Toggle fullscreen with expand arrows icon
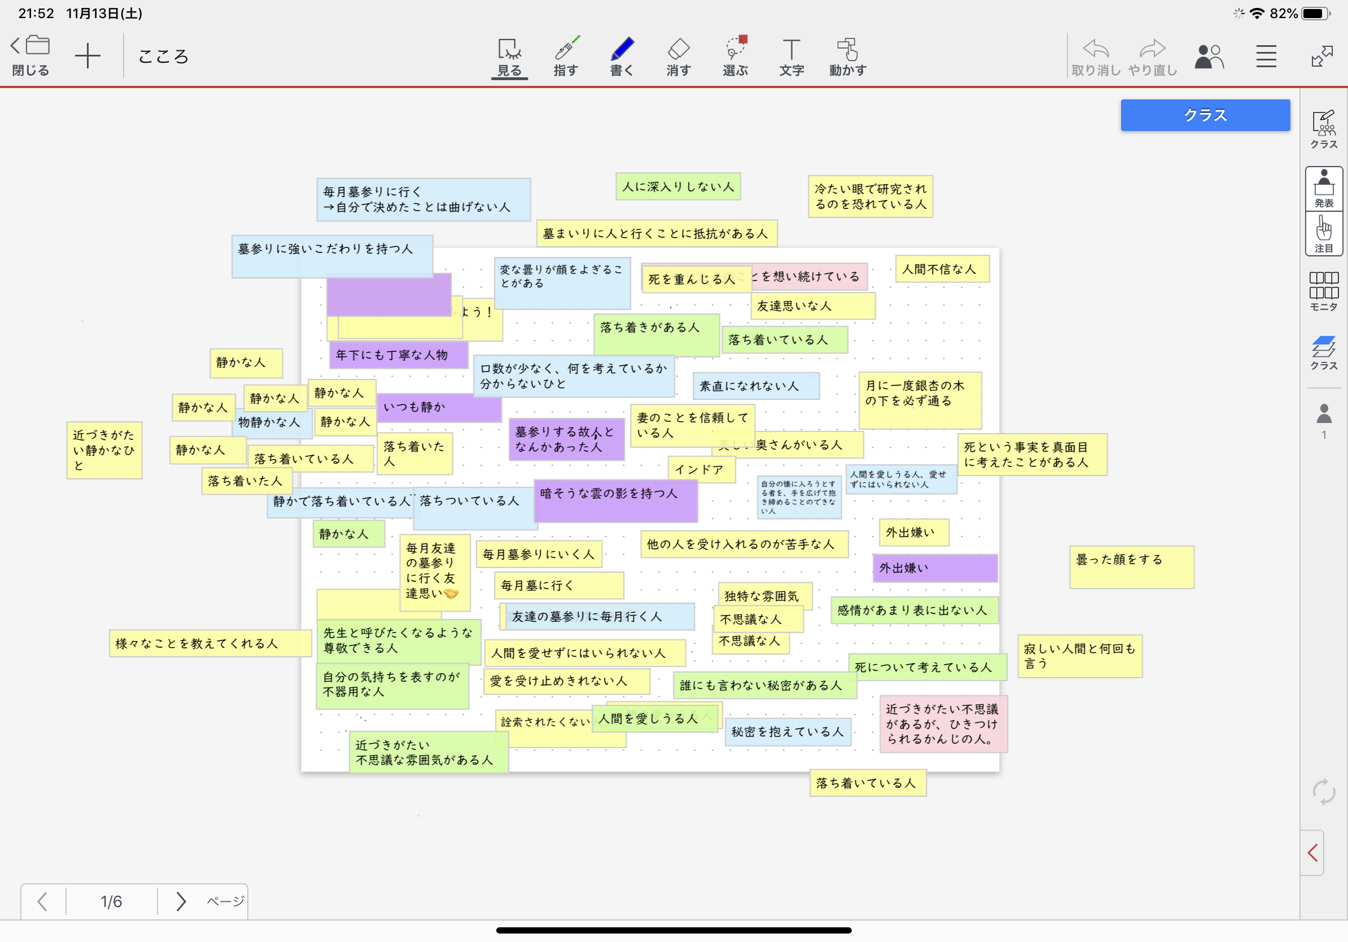 pos(1321,56)
